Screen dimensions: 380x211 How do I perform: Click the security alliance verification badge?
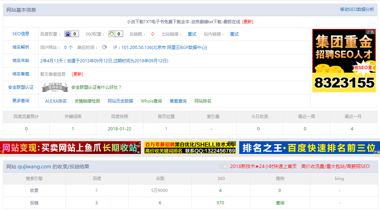[54, 87]
